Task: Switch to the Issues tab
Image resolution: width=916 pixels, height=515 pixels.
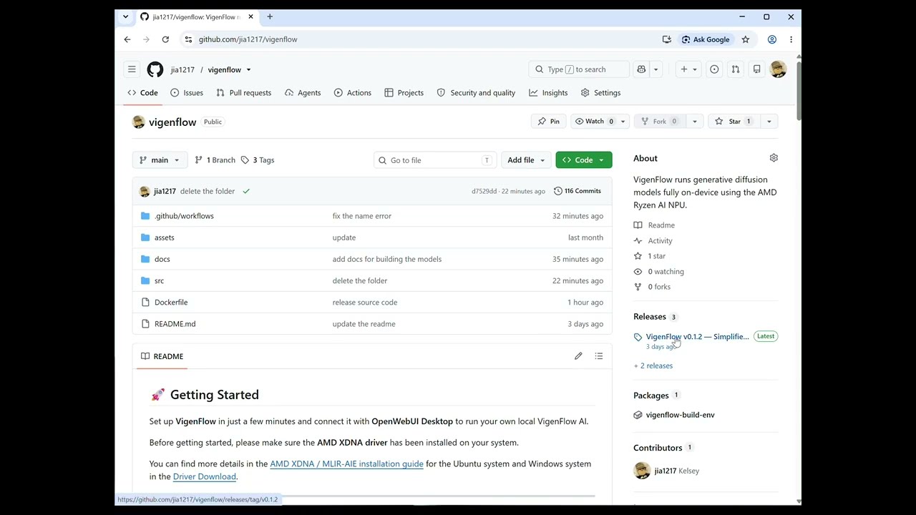Action: pyautogui.click(x=187, y=93)
